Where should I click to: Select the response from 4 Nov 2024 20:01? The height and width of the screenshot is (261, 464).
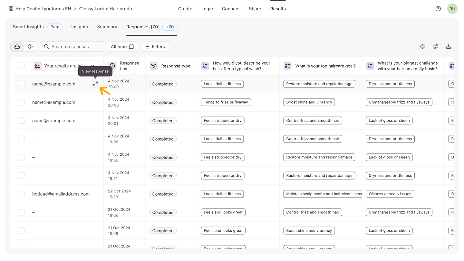pos(21,121)
